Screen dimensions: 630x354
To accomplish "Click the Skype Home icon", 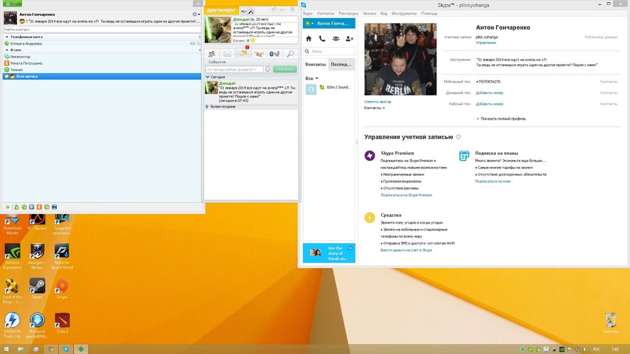I will point(309,39).
